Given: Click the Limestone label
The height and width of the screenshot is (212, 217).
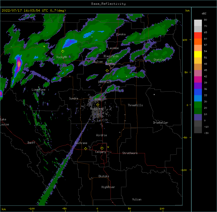Looking at the screenshot, I should tap(39, 90).
